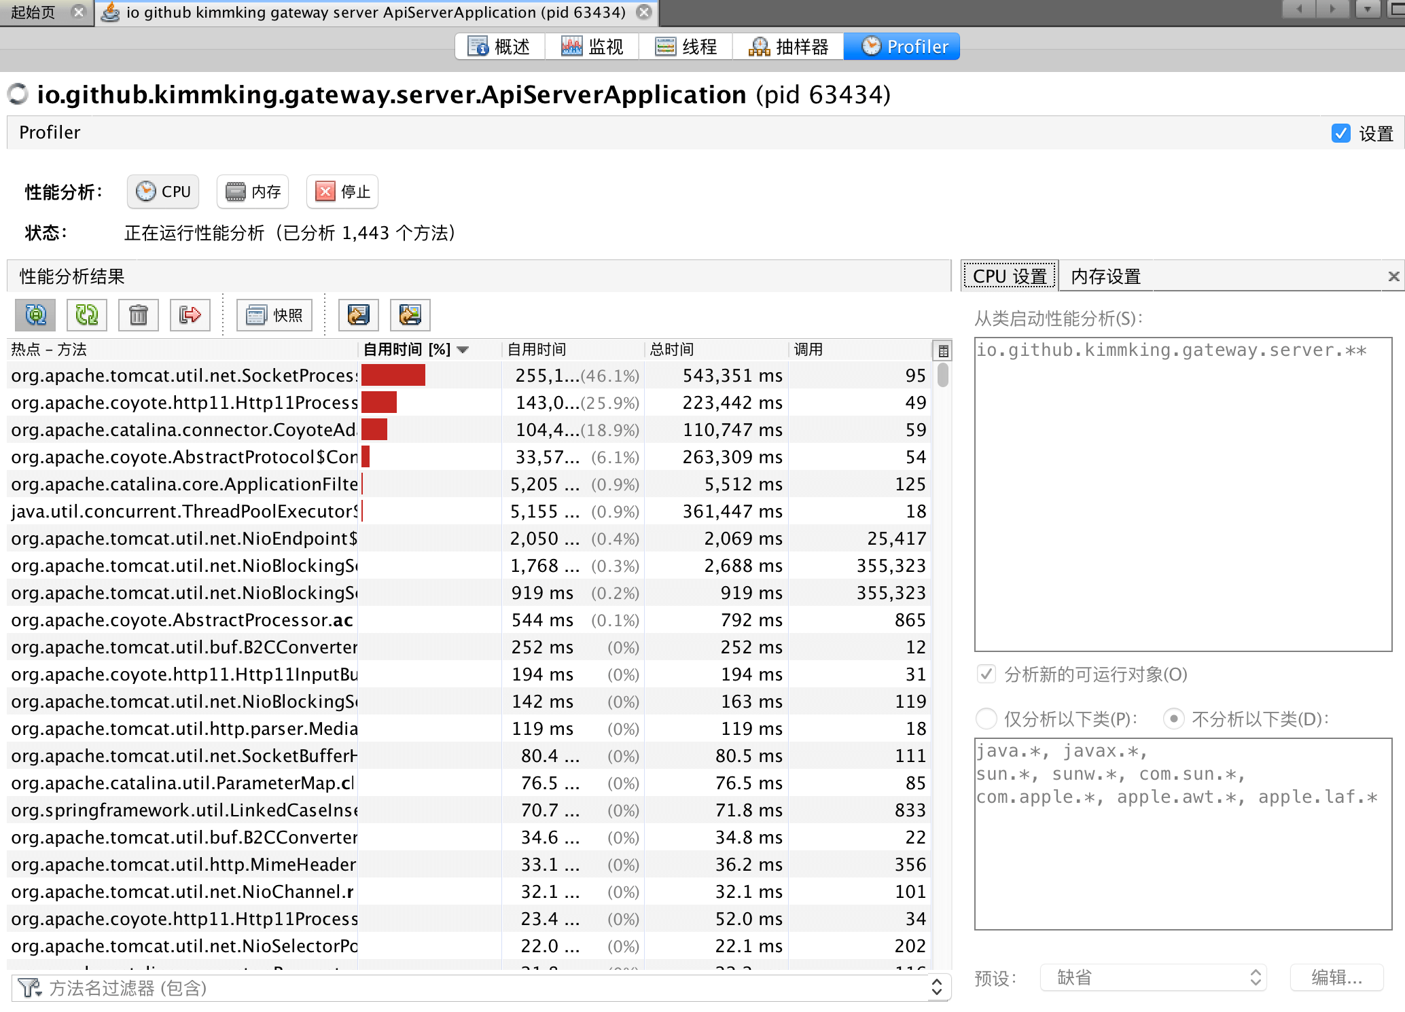Screen dimensions: 1405x1012
Task: Select the 仅分析以下类 radio button
Action: [x=986, y=719]
